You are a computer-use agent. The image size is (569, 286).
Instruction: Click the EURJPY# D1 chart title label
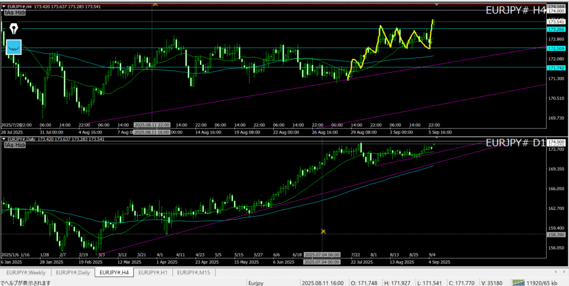click(x=515, y=142)
